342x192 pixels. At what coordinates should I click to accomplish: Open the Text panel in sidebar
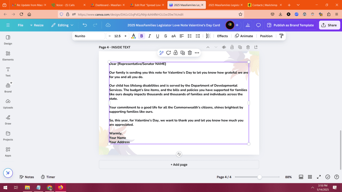(8, 72)
